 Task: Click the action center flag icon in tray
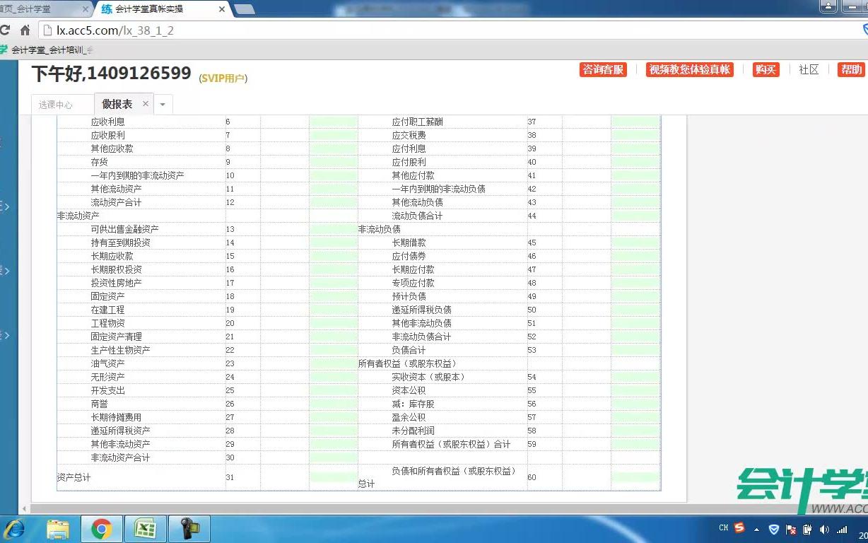(792, 528)
